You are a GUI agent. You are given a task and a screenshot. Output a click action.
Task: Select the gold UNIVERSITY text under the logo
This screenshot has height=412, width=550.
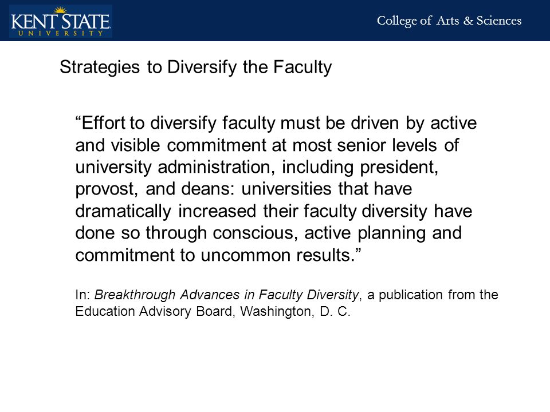[61, 33]
